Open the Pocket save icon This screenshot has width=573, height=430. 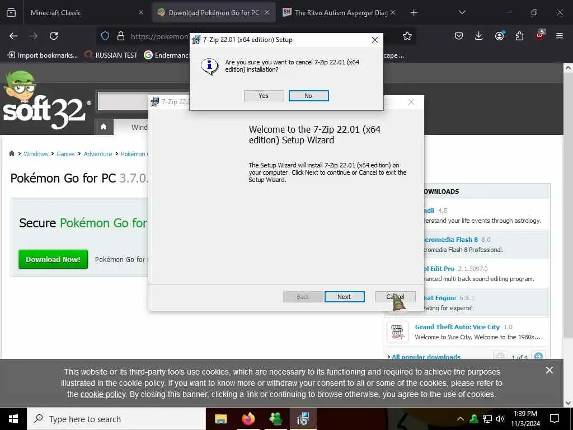click(459, 36)
